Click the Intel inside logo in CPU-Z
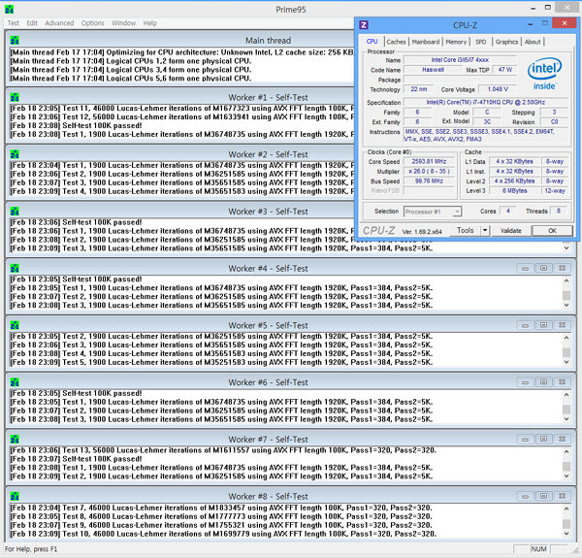The image size is (582, 558). (x=544, y=74)
